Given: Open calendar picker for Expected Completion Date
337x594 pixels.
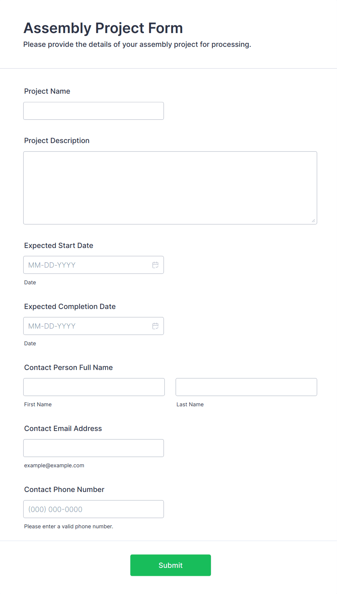Looking at the screenshot, I should coord(155,326).
